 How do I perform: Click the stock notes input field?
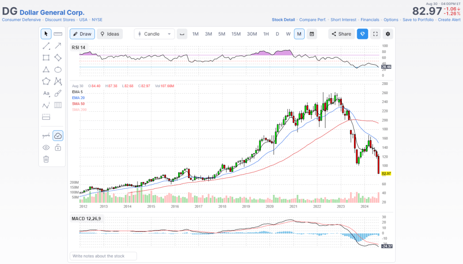tap(103, 256)
